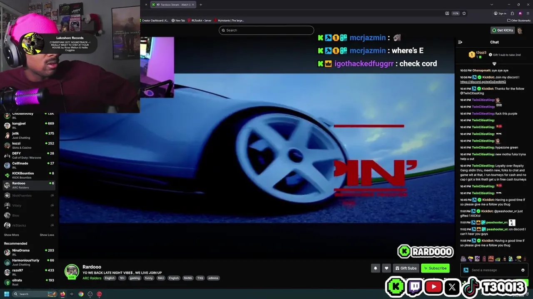Click moderator hammer badge in chat input
Image resolution: width=533 pixels, height=299 pixels.
pyautogui.click(x=466, y=270)
